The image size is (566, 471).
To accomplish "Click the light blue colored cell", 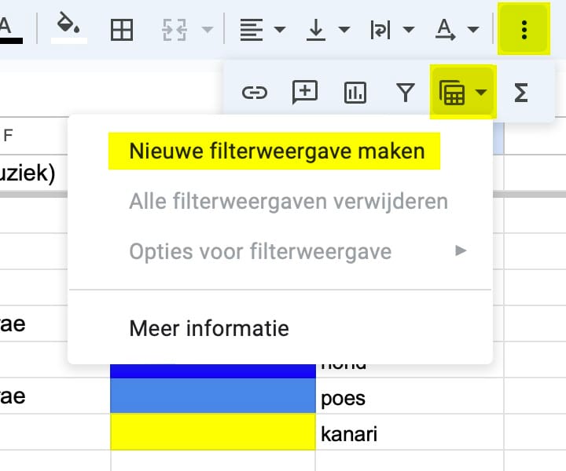I will 212,396.
